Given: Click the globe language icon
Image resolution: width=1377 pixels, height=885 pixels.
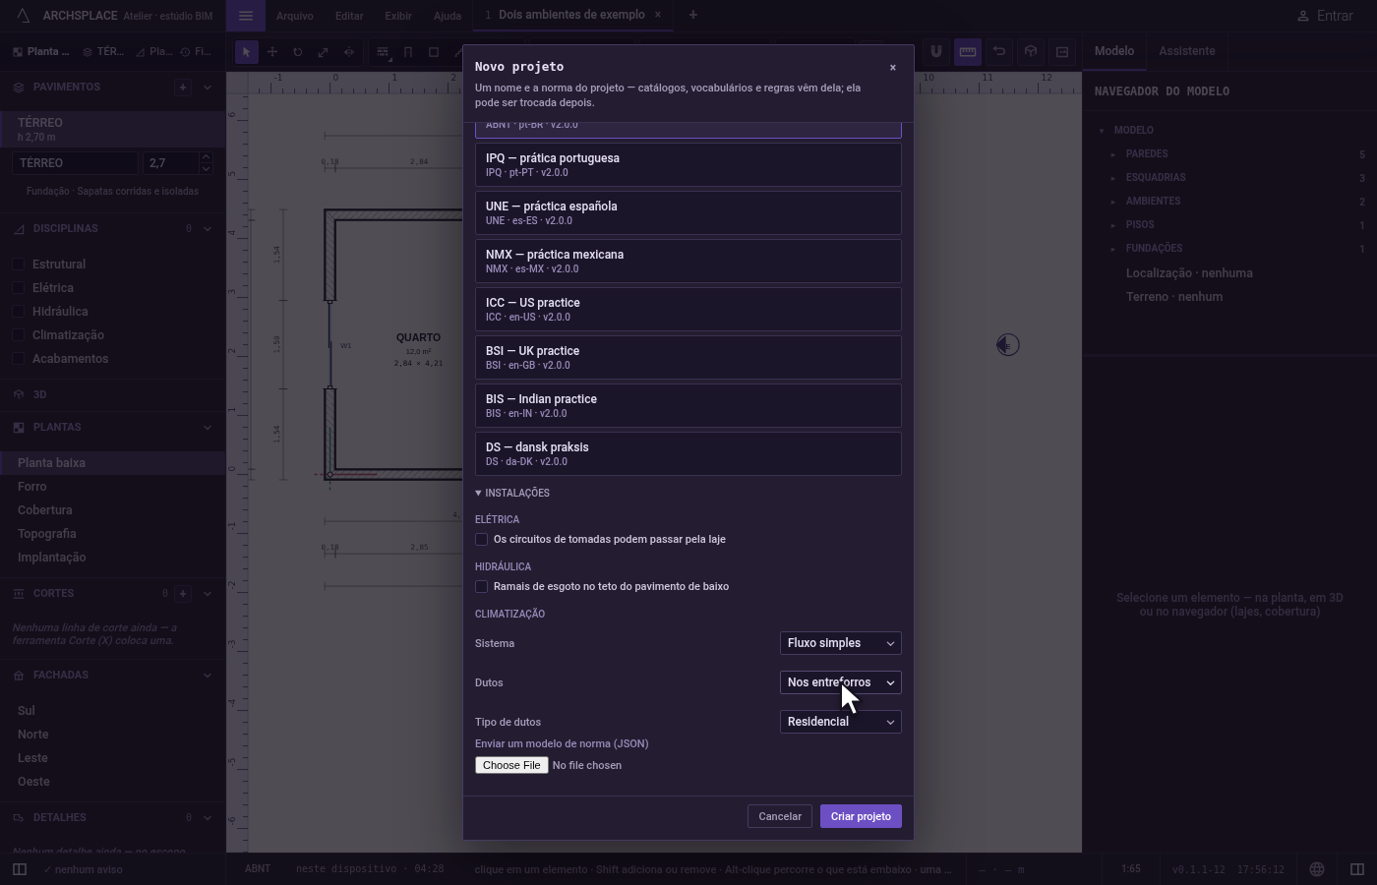Looking at the screenshot, I should click(1317, 869).
